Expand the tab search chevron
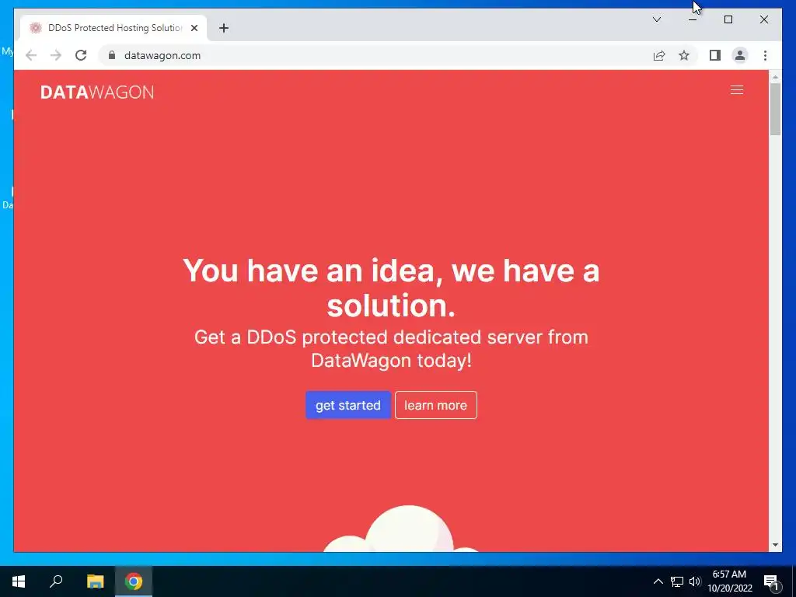Screen dimensions: 796x597 (x=656, y=19)
